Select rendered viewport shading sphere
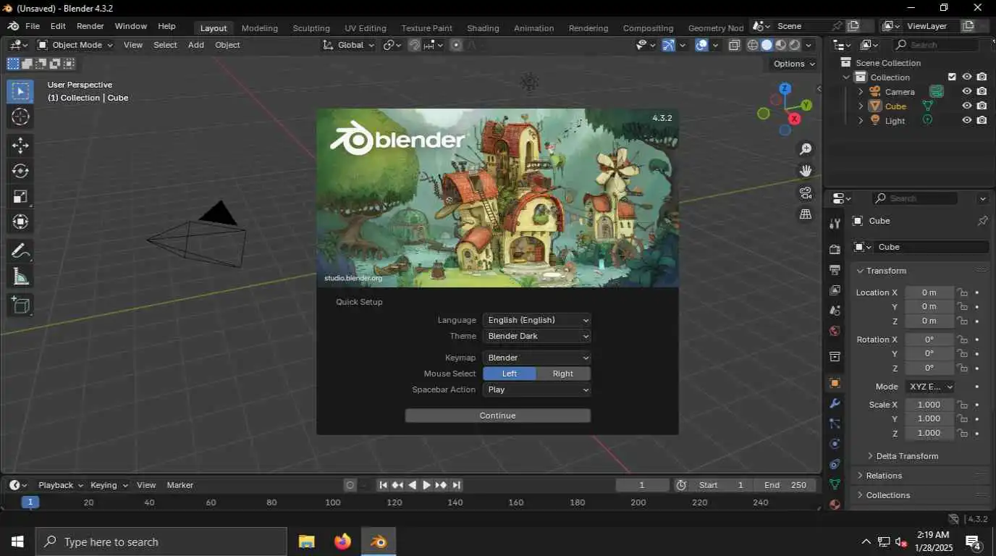 point(794,45)
